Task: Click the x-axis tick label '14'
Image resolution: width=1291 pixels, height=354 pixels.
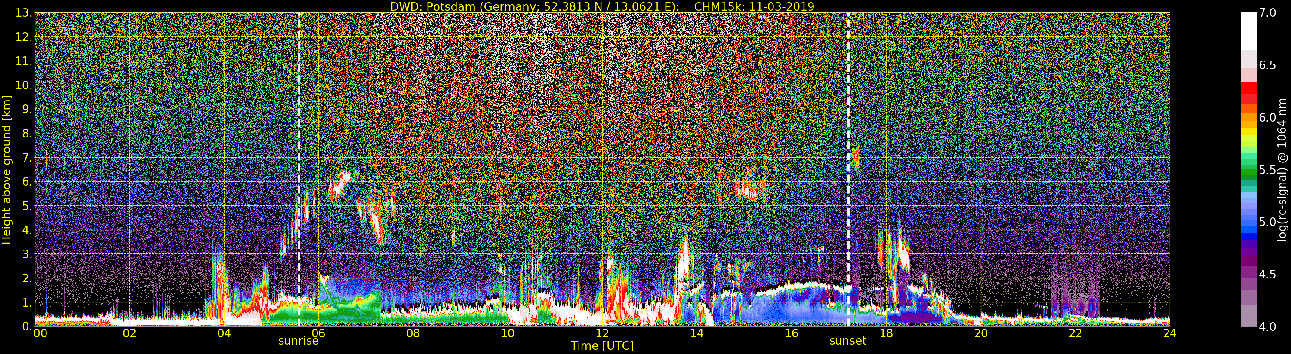Action: click(696, 333)
